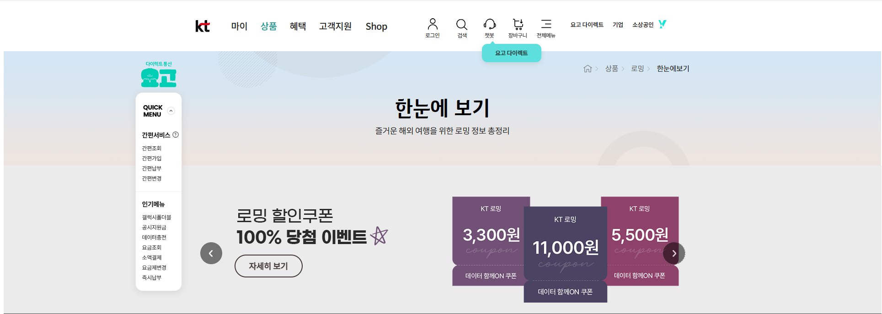Open 간편변경 in quick menu

click(152, 178)
